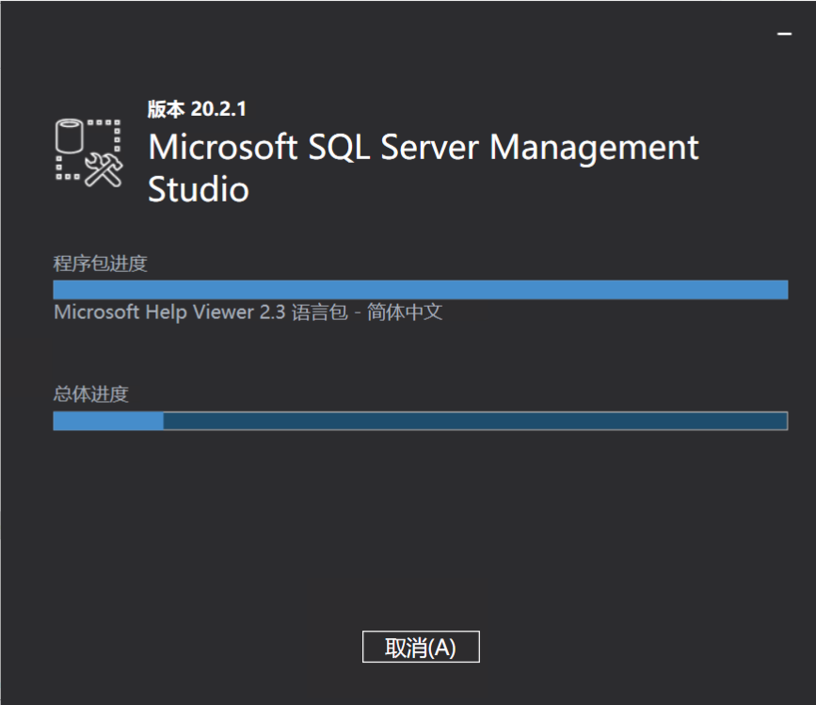Click the 取消(A) cancel button
This screenshot has width=816, height=705.
tap(421, 647)
